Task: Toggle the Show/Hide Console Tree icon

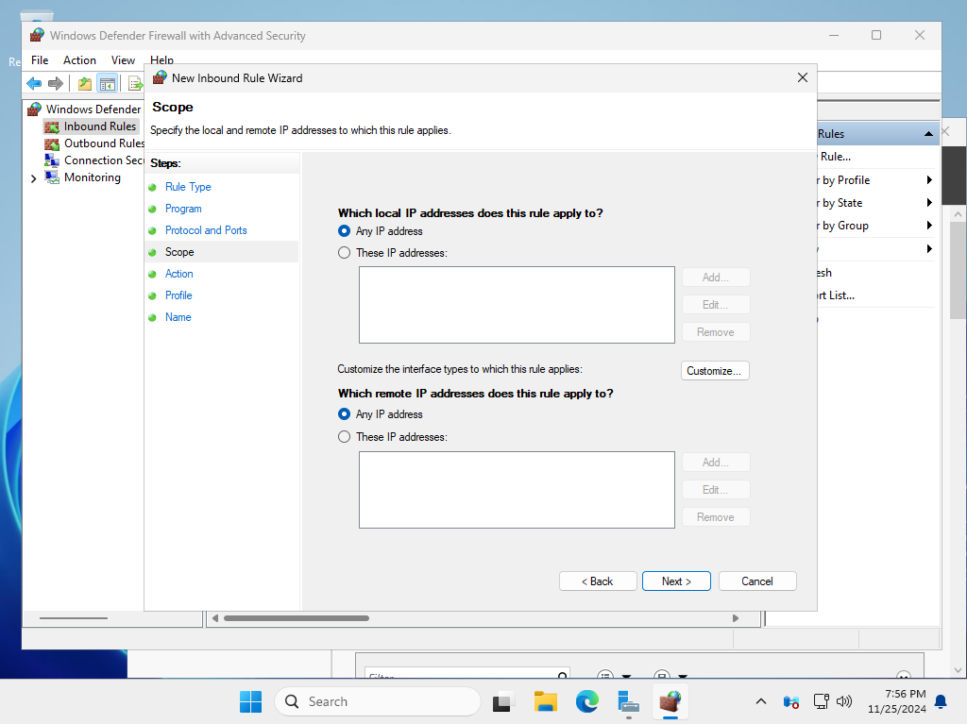Action: point(108,83)
